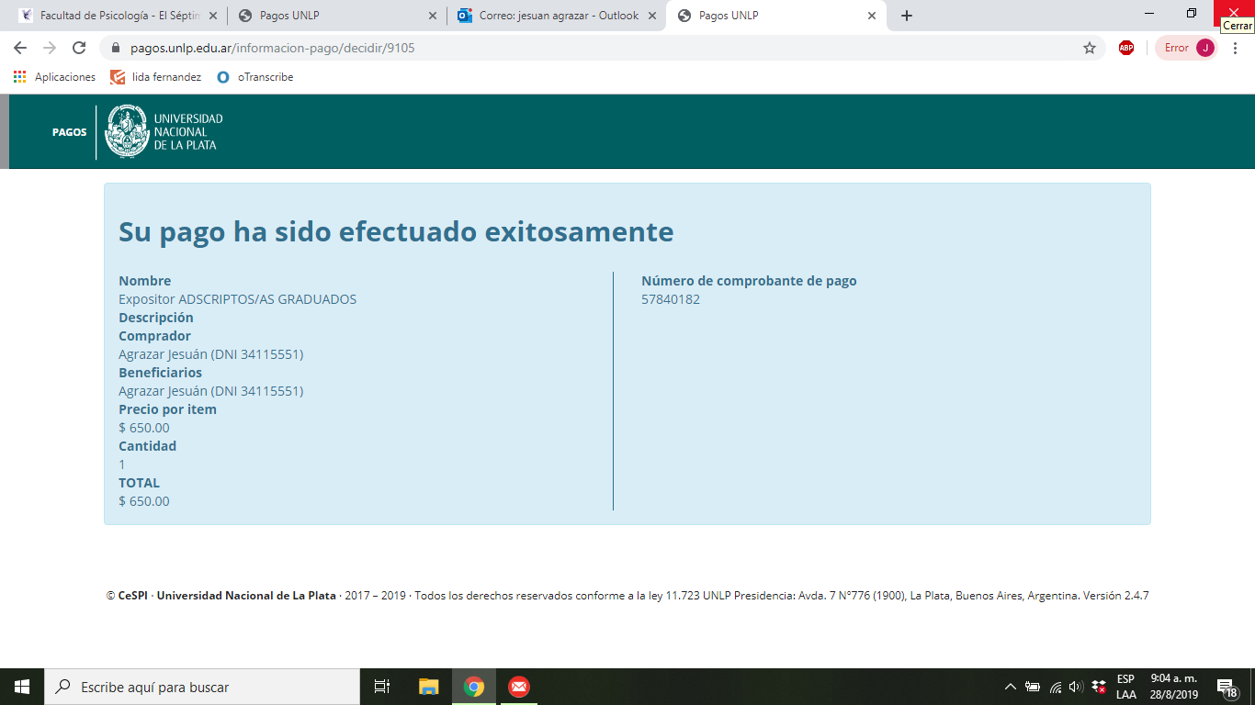Image resolution: width=1255 pixels, height=705 pixels.
Task: Open File Explorer from the taskbar
Action: 428,687
